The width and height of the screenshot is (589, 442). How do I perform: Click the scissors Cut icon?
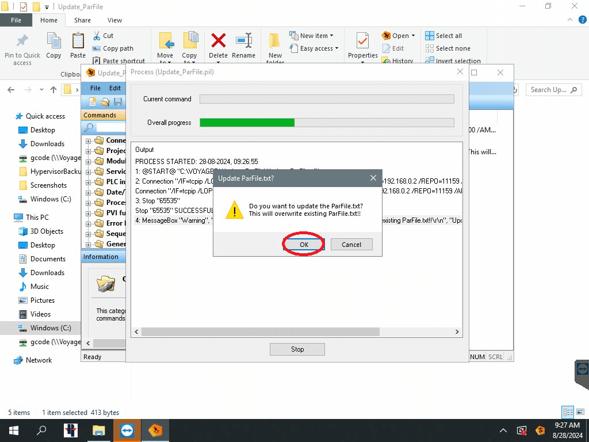coord(97,36)
